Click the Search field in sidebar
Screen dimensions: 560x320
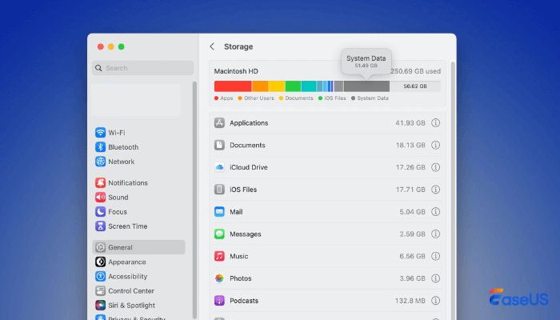coord(143,68)
